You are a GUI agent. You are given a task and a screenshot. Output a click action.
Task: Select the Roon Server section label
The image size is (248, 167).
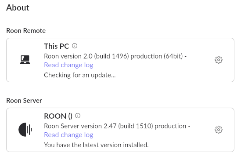coord(24,101)
